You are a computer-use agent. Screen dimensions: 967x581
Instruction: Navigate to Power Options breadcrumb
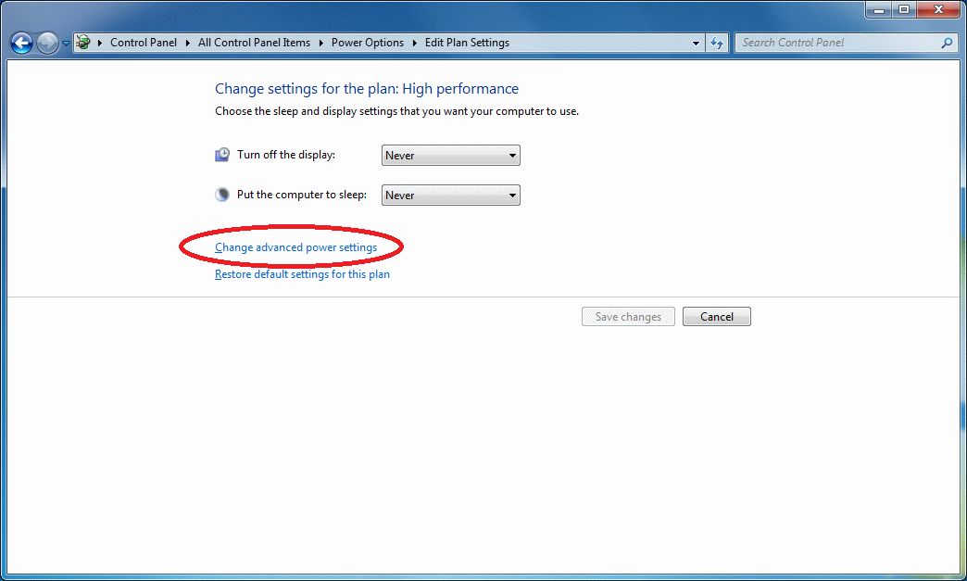click(x=368, y=43)
